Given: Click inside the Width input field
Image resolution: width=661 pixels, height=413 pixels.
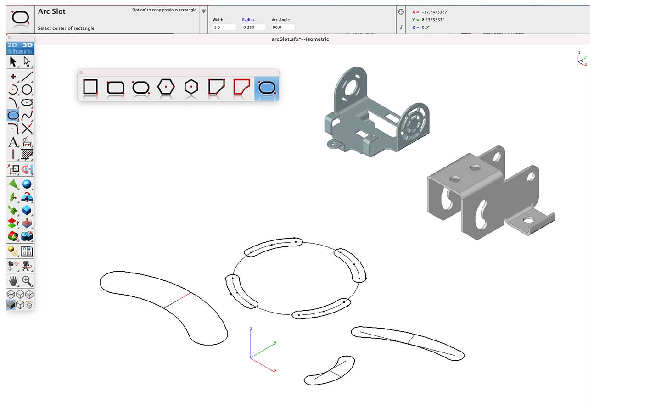Looking at the screenshot, I should (224, 27).
